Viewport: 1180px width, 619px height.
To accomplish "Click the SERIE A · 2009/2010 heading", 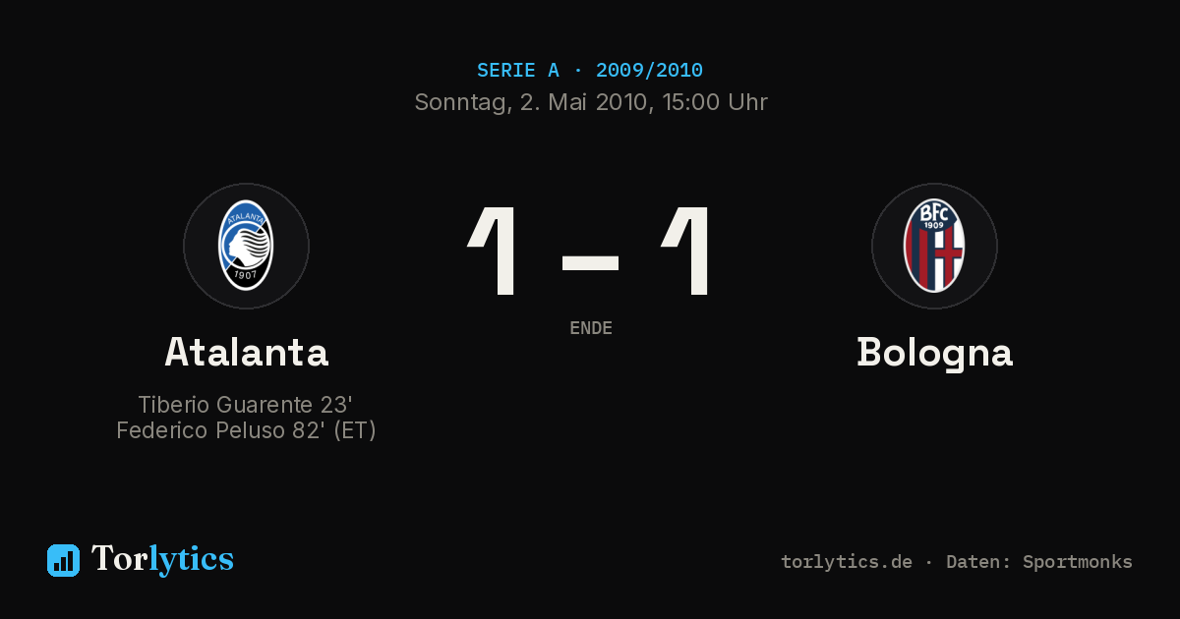I will pyautogui.click(x=590, y=71).
